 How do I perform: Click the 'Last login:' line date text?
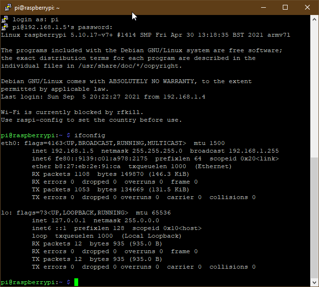tap(94, 97)
